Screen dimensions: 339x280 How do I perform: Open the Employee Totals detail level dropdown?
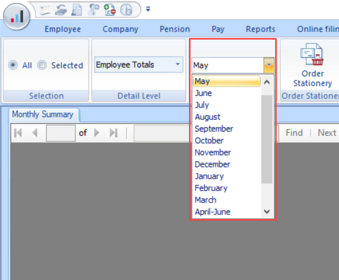(x=139, y=65)
